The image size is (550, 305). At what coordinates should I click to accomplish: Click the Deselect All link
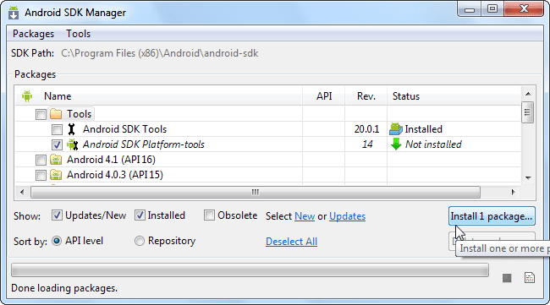pos(291,242)
